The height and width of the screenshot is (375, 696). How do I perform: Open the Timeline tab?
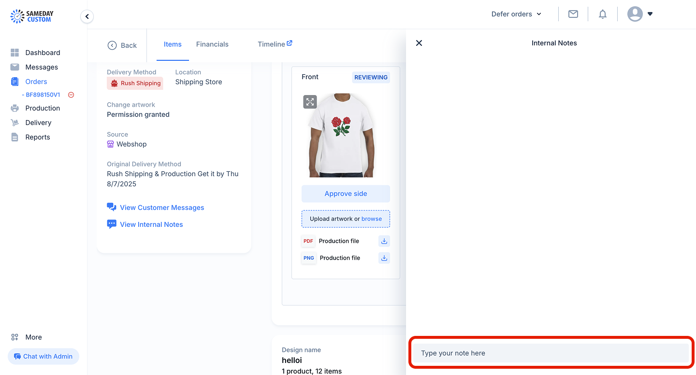tap(275, 44)
